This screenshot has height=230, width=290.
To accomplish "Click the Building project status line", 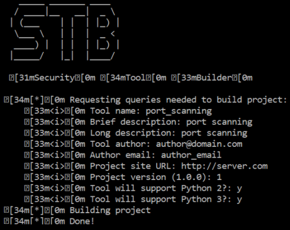I will 77,211.
